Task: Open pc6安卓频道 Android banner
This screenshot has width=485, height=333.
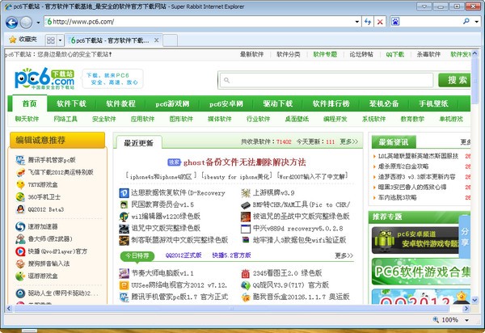Action: 417,240
